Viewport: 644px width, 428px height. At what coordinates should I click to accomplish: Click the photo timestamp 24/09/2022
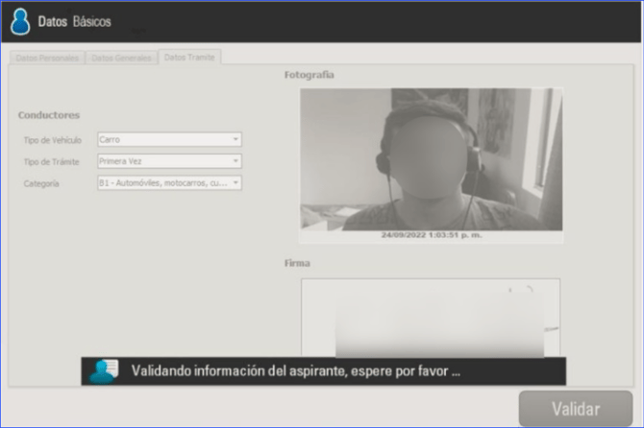432,234
